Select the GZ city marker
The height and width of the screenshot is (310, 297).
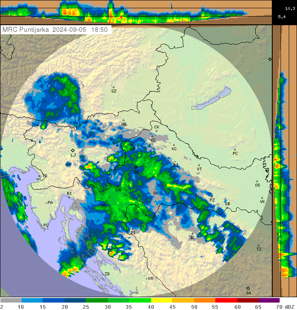[113, 87]
